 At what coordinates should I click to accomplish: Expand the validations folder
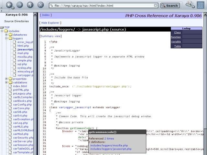(x=6, y=82)
